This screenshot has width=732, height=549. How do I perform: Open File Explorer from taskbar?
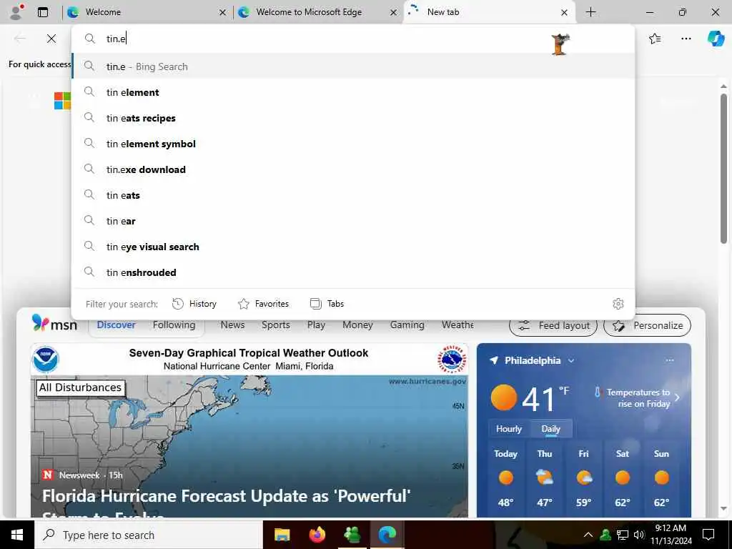click(282, 535)
